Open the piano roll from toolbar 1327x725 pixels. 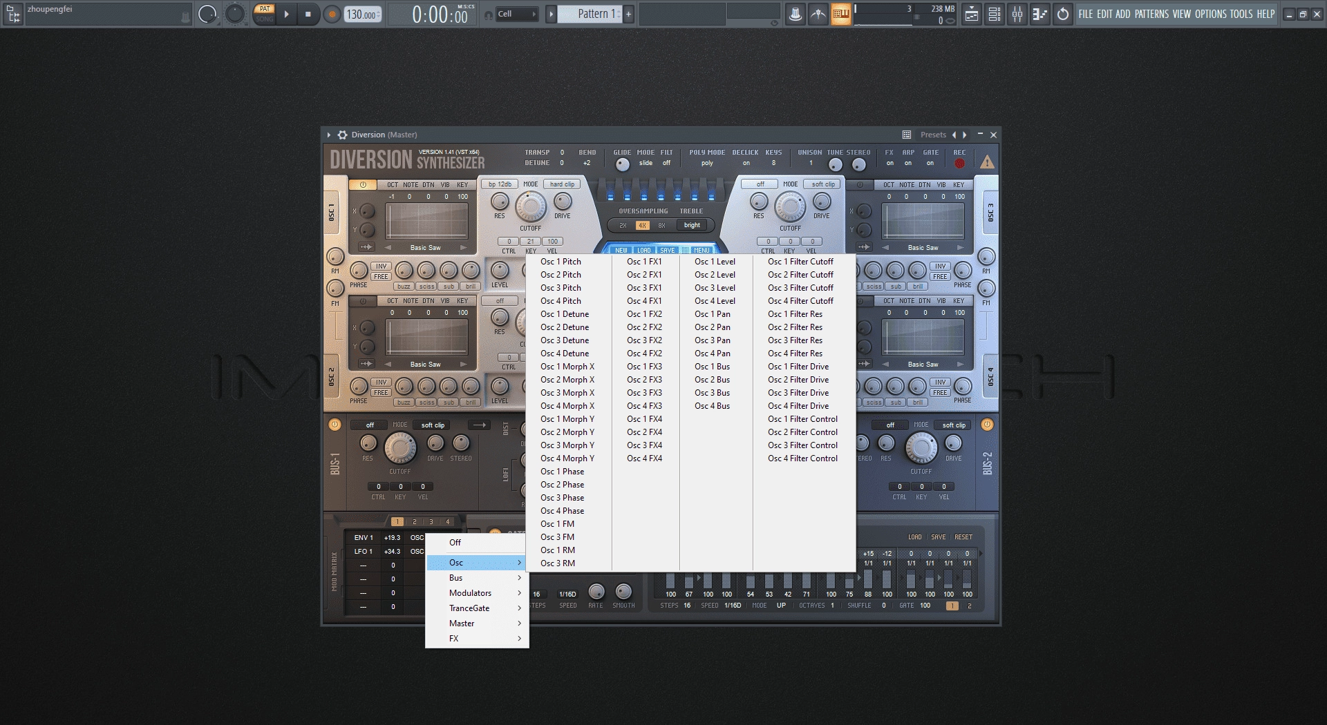tap(1039, 14)
